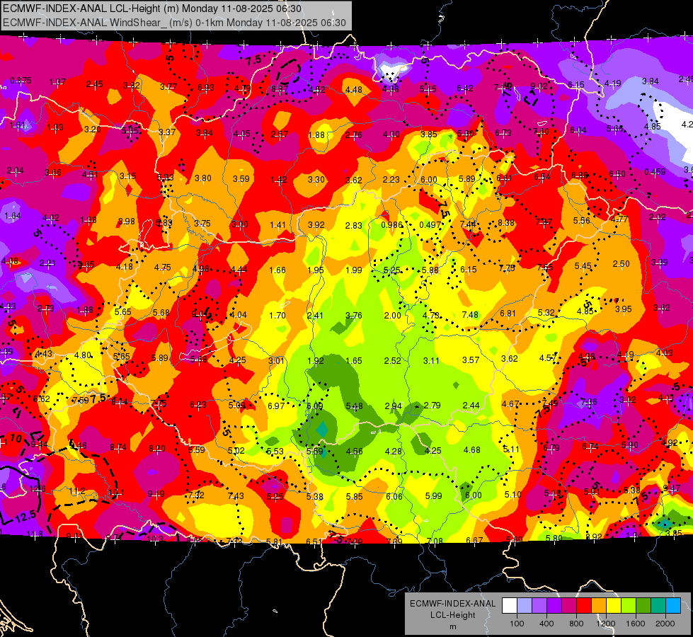The width and height of the screenshot is (693, 637).
Task: Click the wind shear value 1.07
Action: pos(57,82)
